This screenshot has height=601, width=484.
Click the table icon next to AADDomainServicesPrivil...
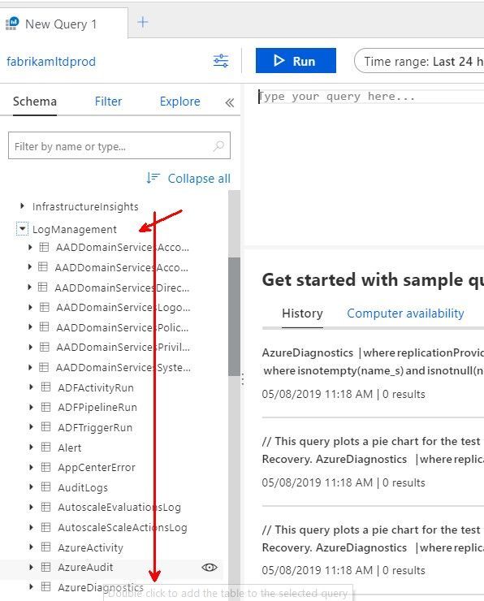click(x=45, y=347)
